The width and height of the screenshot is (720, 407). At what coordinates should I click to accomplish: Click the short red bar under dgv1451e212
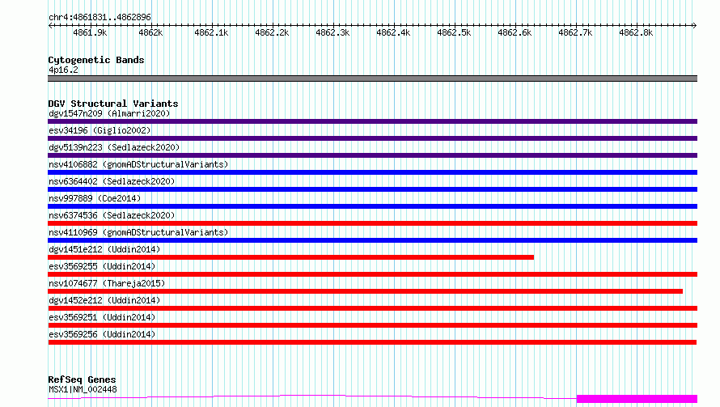tap(290, 257)
